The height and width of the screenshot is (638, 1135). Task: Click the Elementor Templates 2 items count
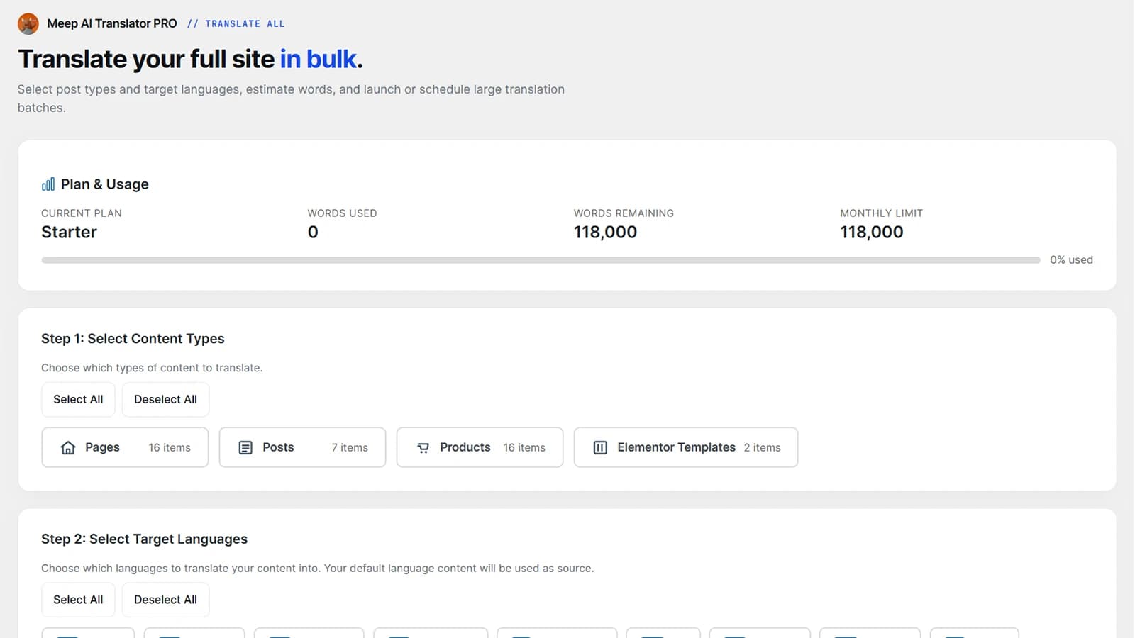(762, 447)
